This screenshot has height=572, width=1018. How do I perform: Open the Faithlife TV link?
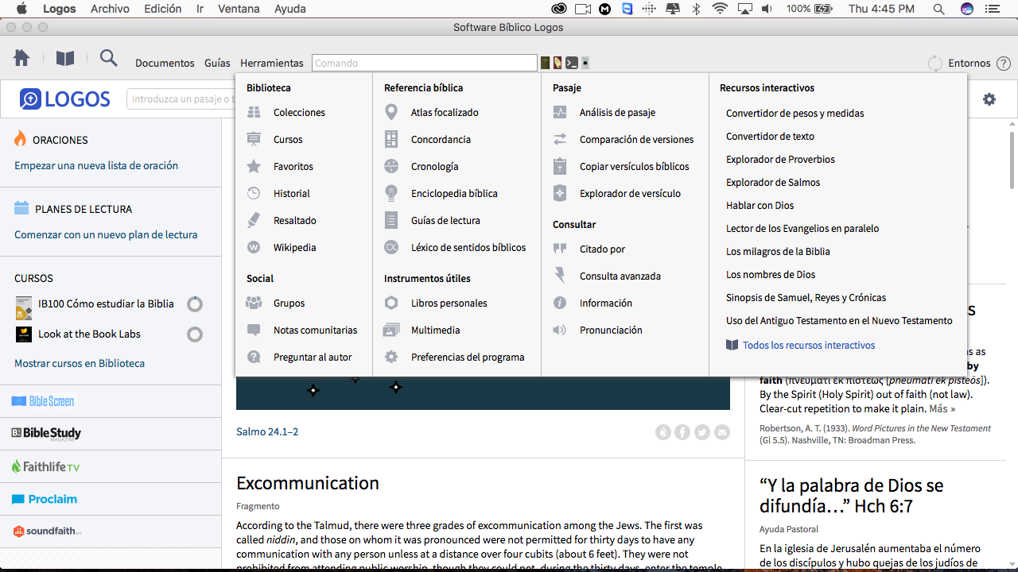[x=45, y=467]
